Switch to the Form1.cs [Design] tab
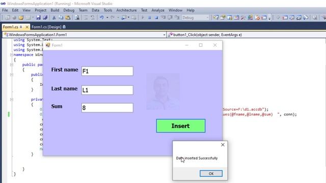The image size is (326, 183). pyautogui.click(x=48, y=27)
